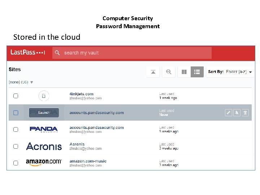Open the amazon.com-music entry link
The width and height of the screenshot is (260, 195).
coord(88,161)
